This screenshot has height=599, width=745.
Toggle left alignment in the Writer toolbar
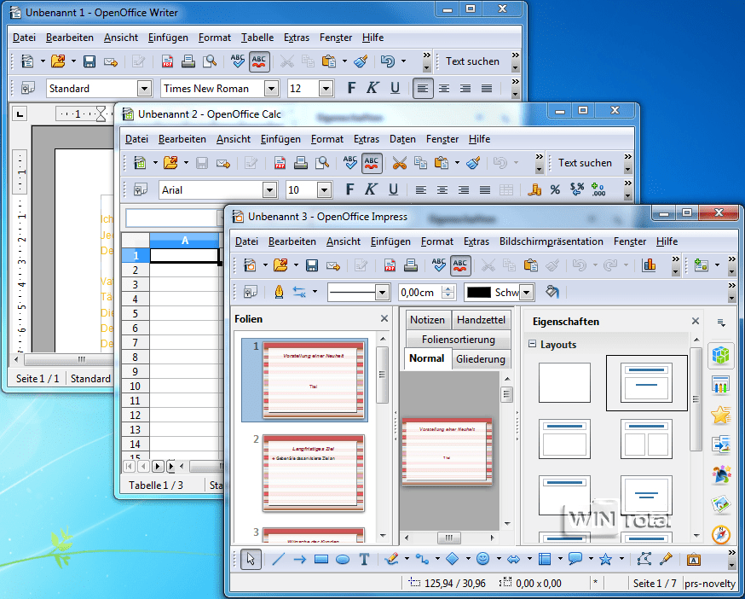423,89
